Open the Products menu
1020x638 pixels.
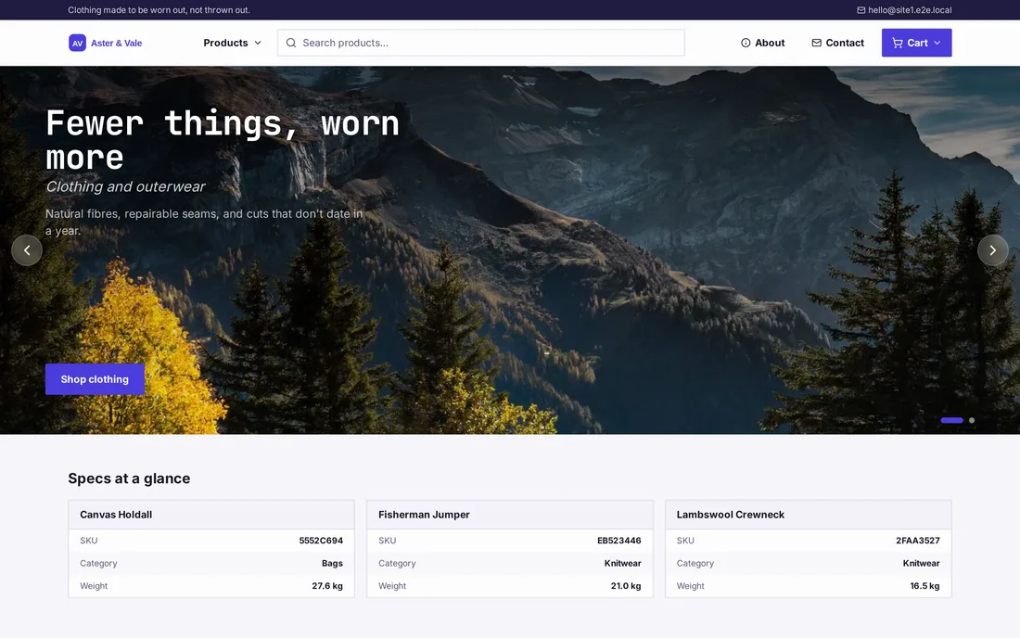[232, 43]
